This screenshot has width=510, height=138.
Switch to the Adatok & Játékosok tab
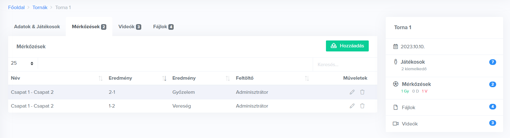point(37,27)
